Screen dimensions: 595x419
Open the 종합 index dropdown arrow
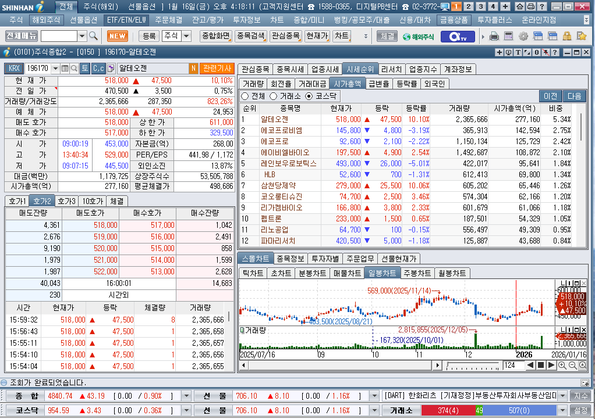click(186, 396)
